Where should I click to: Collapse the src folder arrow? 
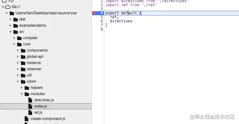[x=10, y=32]
